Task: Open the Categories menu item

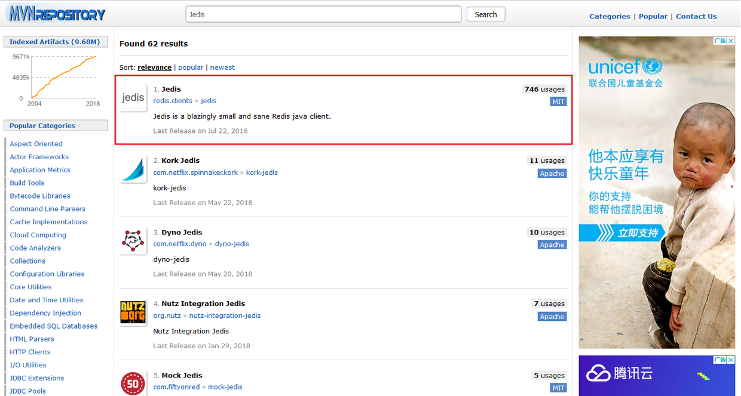Action: [610, 16]
